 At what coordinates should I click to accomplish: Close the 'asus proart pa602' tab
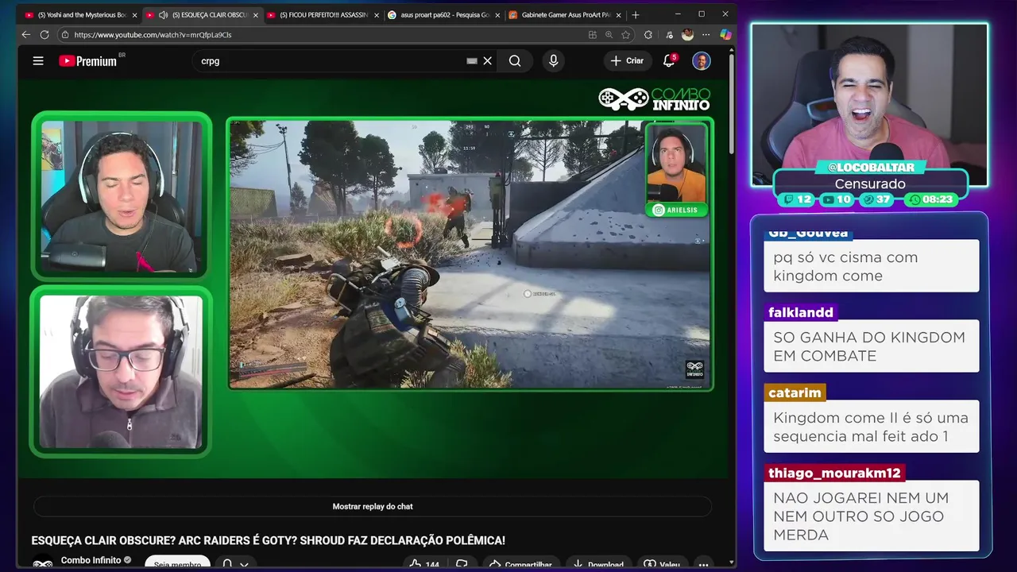pos(497,14)
